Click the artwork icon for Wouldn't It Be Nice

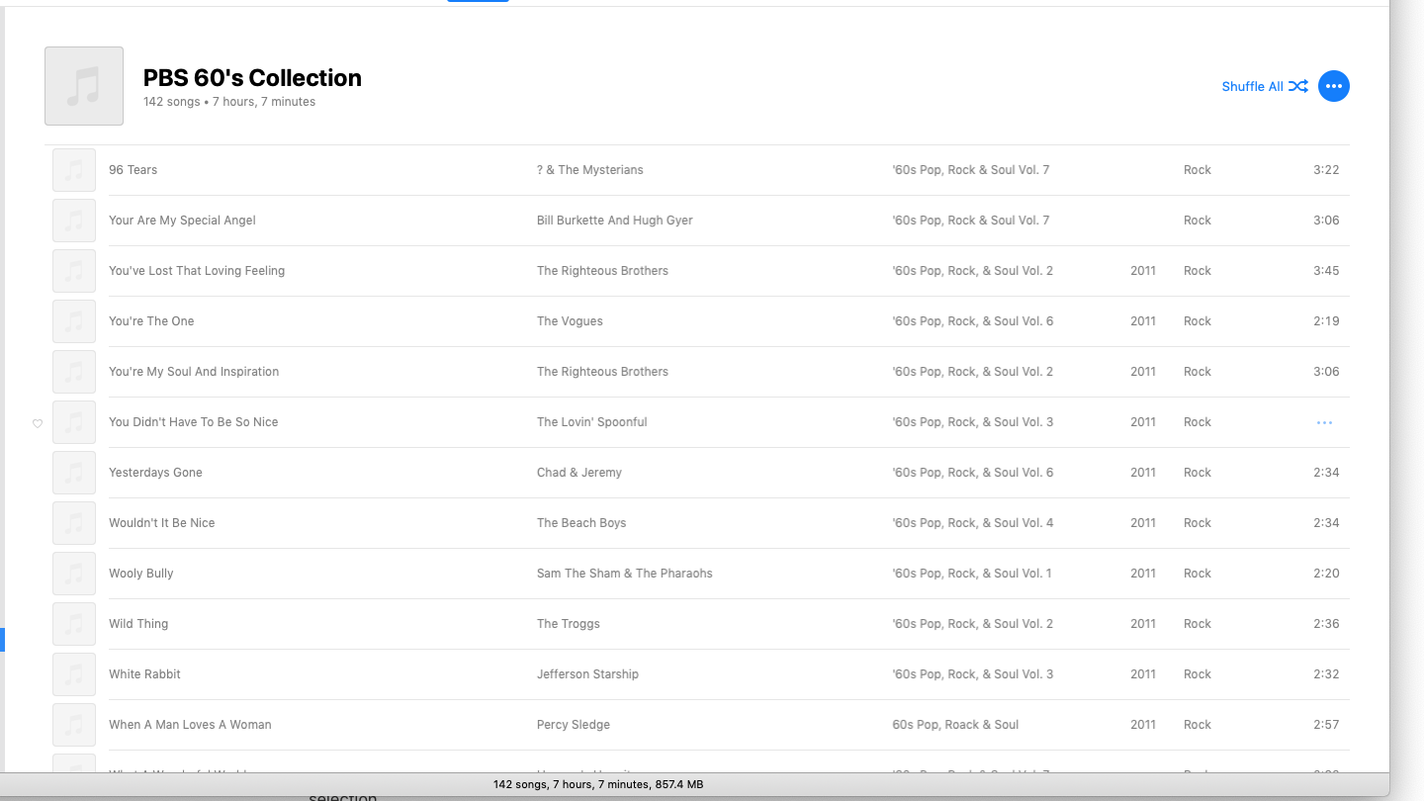(x=74, y=523)
